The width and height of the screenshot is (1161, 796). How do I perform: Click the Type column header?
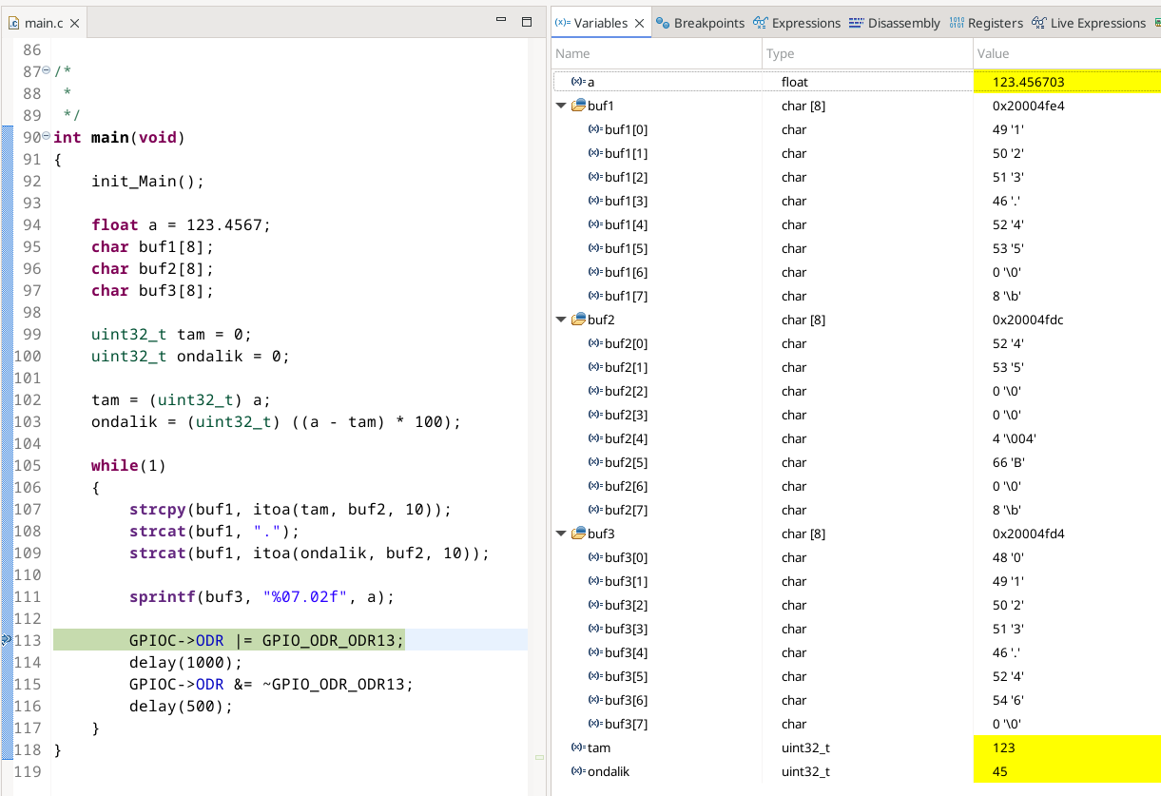pos(867,53)
